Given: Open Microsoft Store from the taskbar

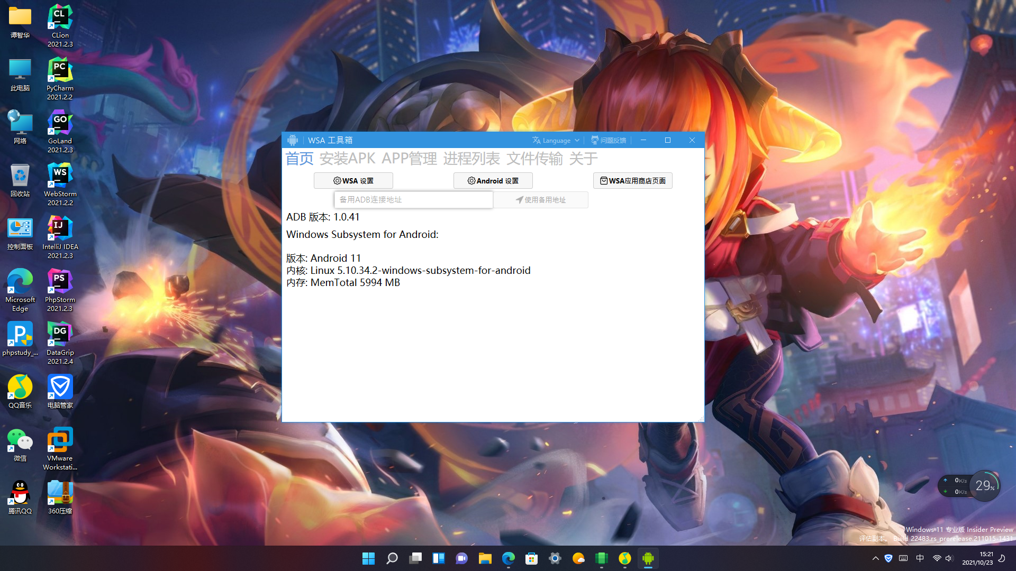Looking at the screenshot, I should 531,558.
